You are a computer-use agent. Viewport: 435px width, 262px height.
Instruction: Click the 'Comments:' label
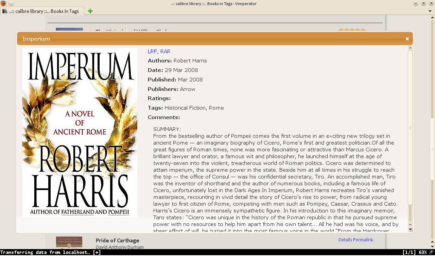tap(164, 117)
